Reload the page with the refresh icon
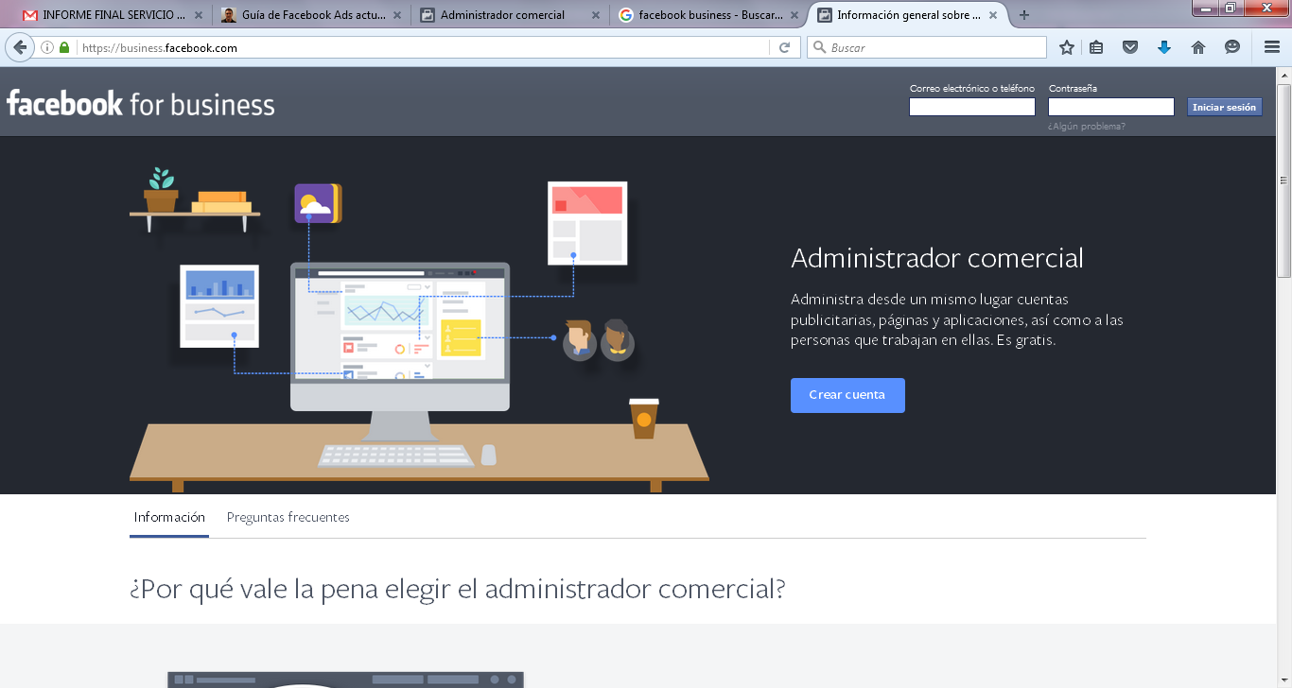Image resolution: width=1292 pixels, height=688 pixels. click(x=784, y=47)
